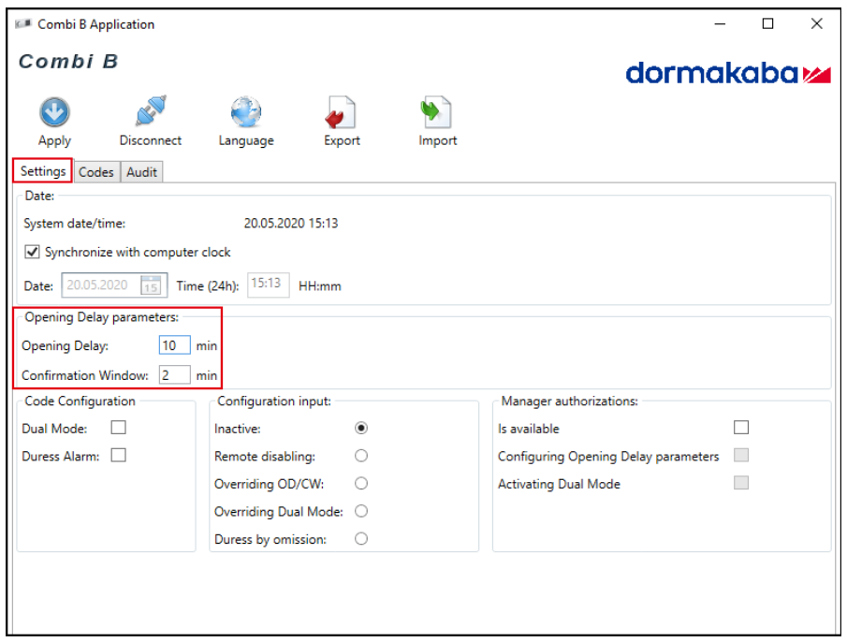The image size is (847, 642).
Task: Check Manager 'Is available' box
Action: [741, 428]
